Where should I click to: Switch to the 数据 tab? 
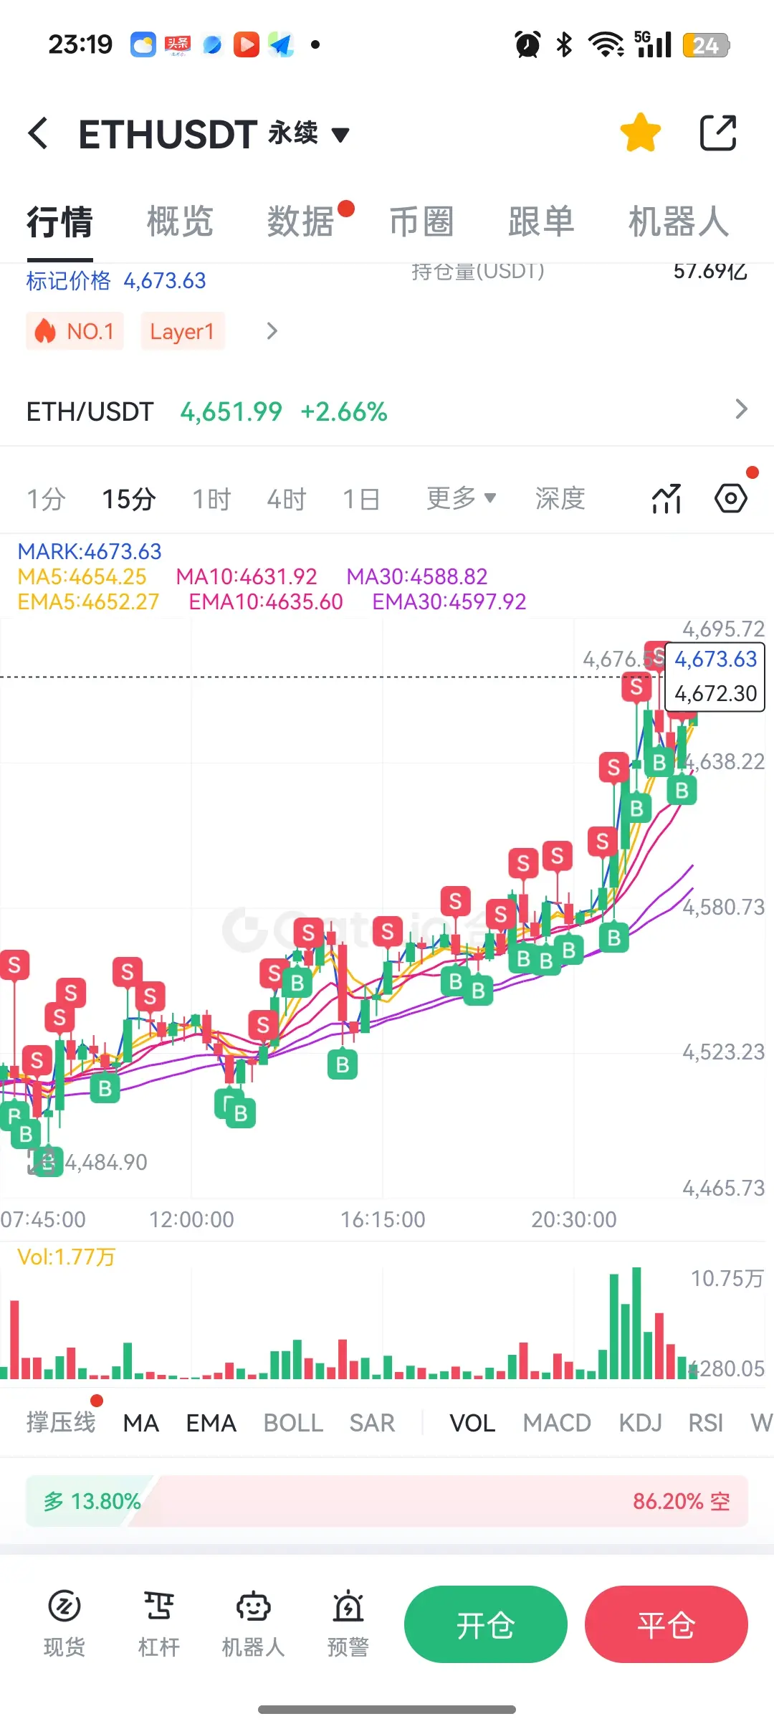pyautogui.click(x=301, y=222)
